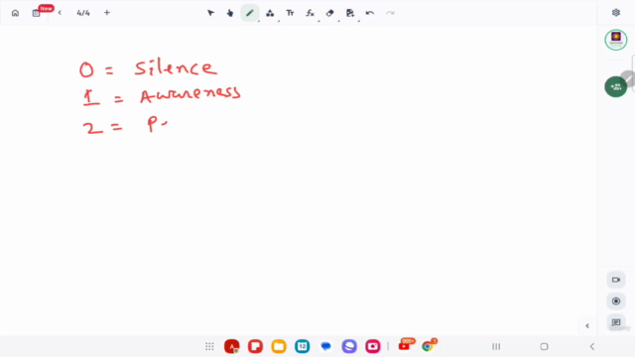Viewport: 635px width, 357px height.
Task: Open the fx formula tool
Action: tap(310, 13)
